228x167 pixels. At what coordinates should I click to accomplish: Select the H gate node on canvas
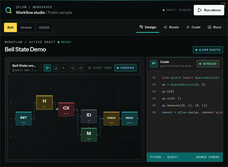44,102
